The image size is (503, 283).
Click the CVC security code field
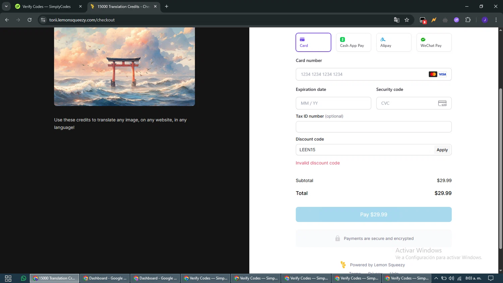pos(414,103)
